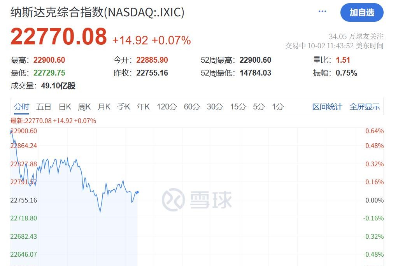398x266 pixels.
Task: Click the latest price dot on chart
Action: (x=138, y=192)
